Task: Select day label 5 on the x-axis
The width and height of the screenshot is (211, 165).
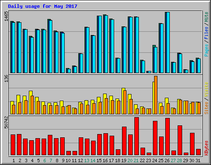Action: tap(38, 160)
